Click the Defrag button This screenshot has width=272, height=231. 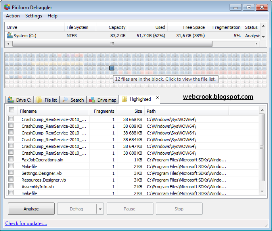(x=77, y=209)
